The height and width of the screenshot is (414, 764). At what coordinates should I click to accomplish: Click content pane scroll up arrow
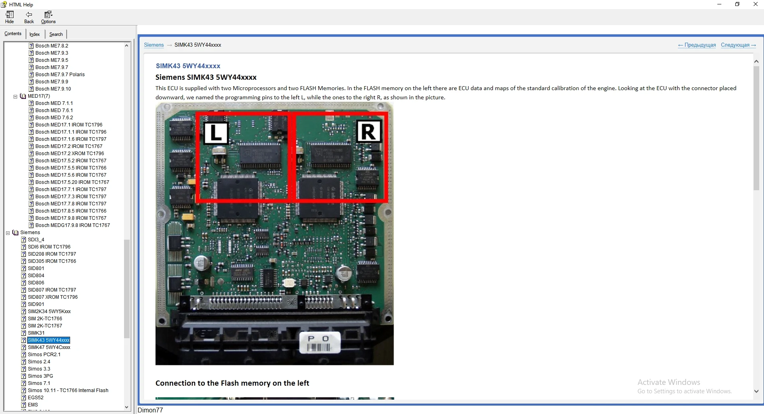pyautogui.click(x=756, y=61)
